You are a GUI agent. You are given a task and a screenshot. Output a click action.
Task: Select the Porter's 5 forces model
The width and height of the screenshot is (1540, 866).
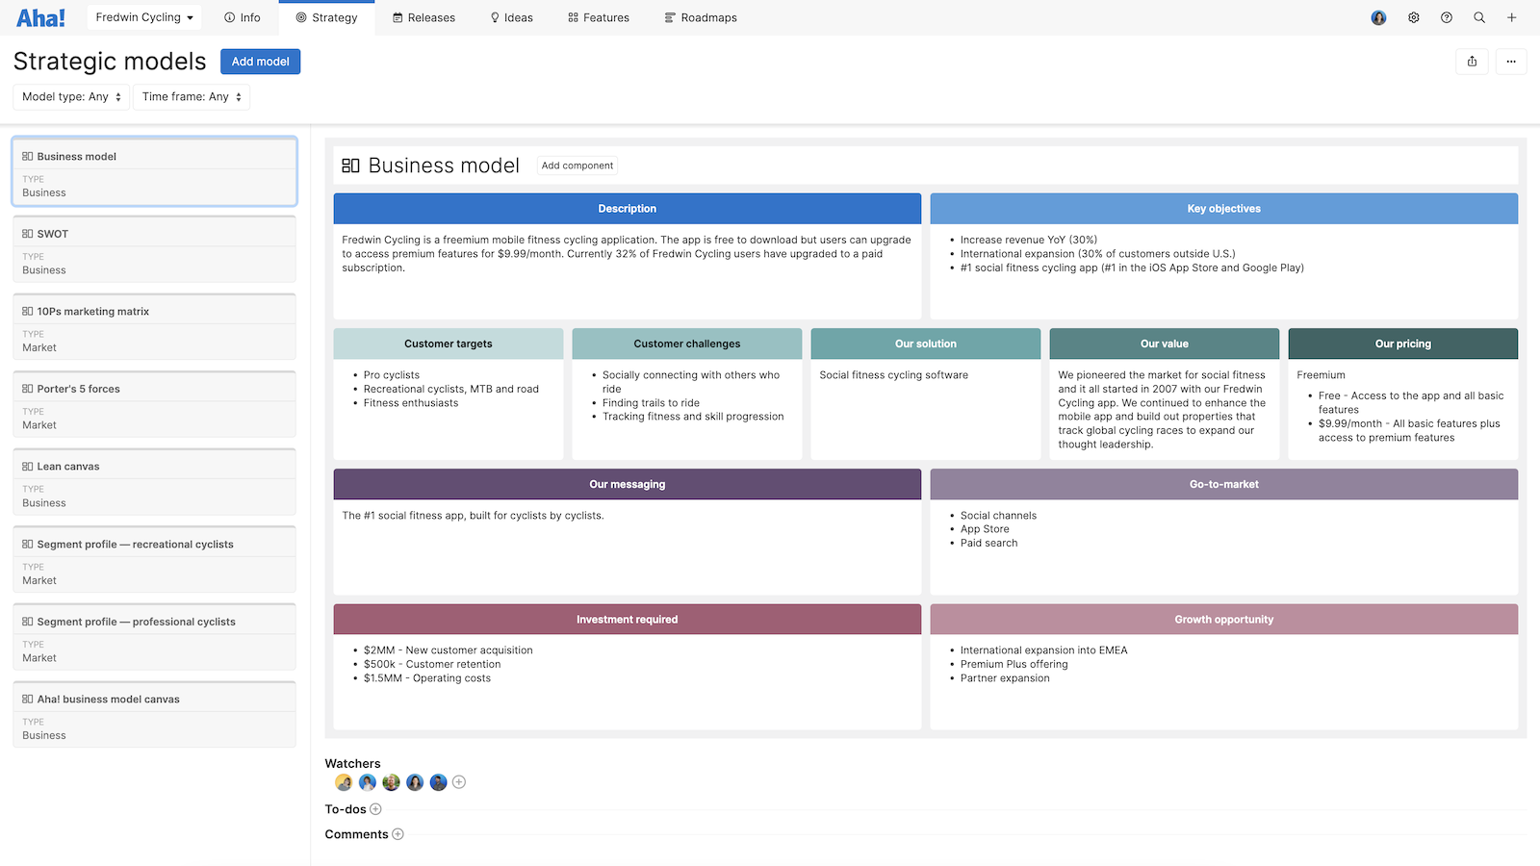(x=154, y=405)
